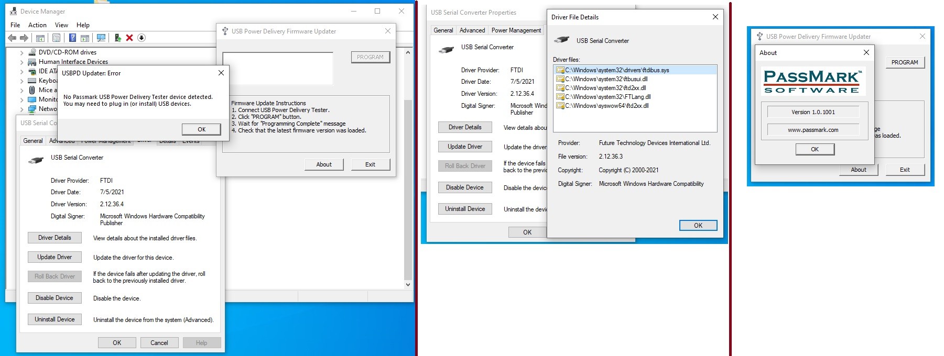Image resolution: width=944 pixels, height=356 pixels.
Task: Click Update Driver in middle Converter Properties
Action: pyautogui.click(x=465, y=147)
